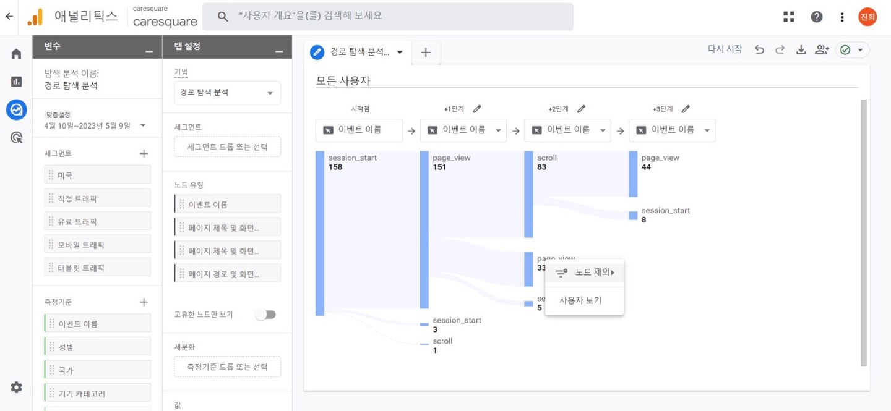891x411 pixels.
Task: Click the session_start 158 node bar
Action: coord(320,234)
